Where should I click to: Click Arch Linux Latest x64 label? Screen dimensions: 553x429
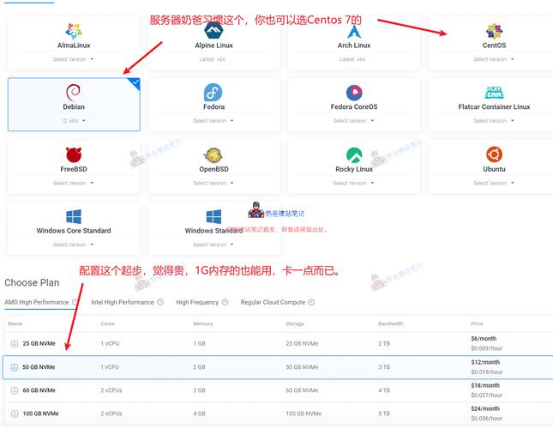pos(352,59)
